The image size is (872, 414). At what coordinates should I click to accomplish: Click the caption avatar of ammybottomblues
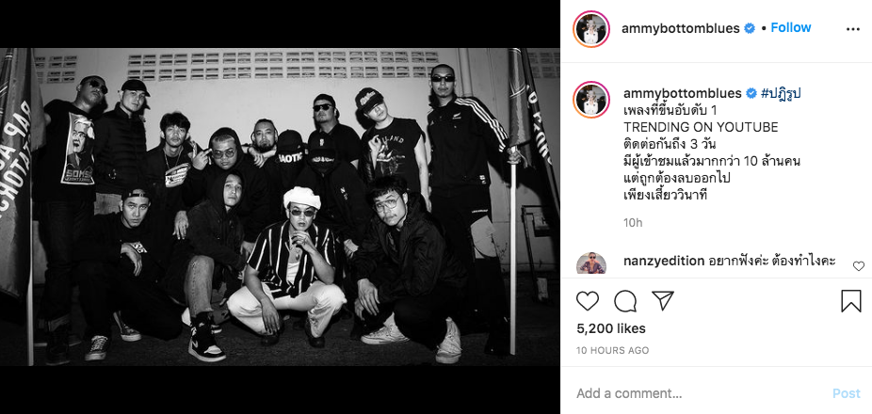pos(591,100)
